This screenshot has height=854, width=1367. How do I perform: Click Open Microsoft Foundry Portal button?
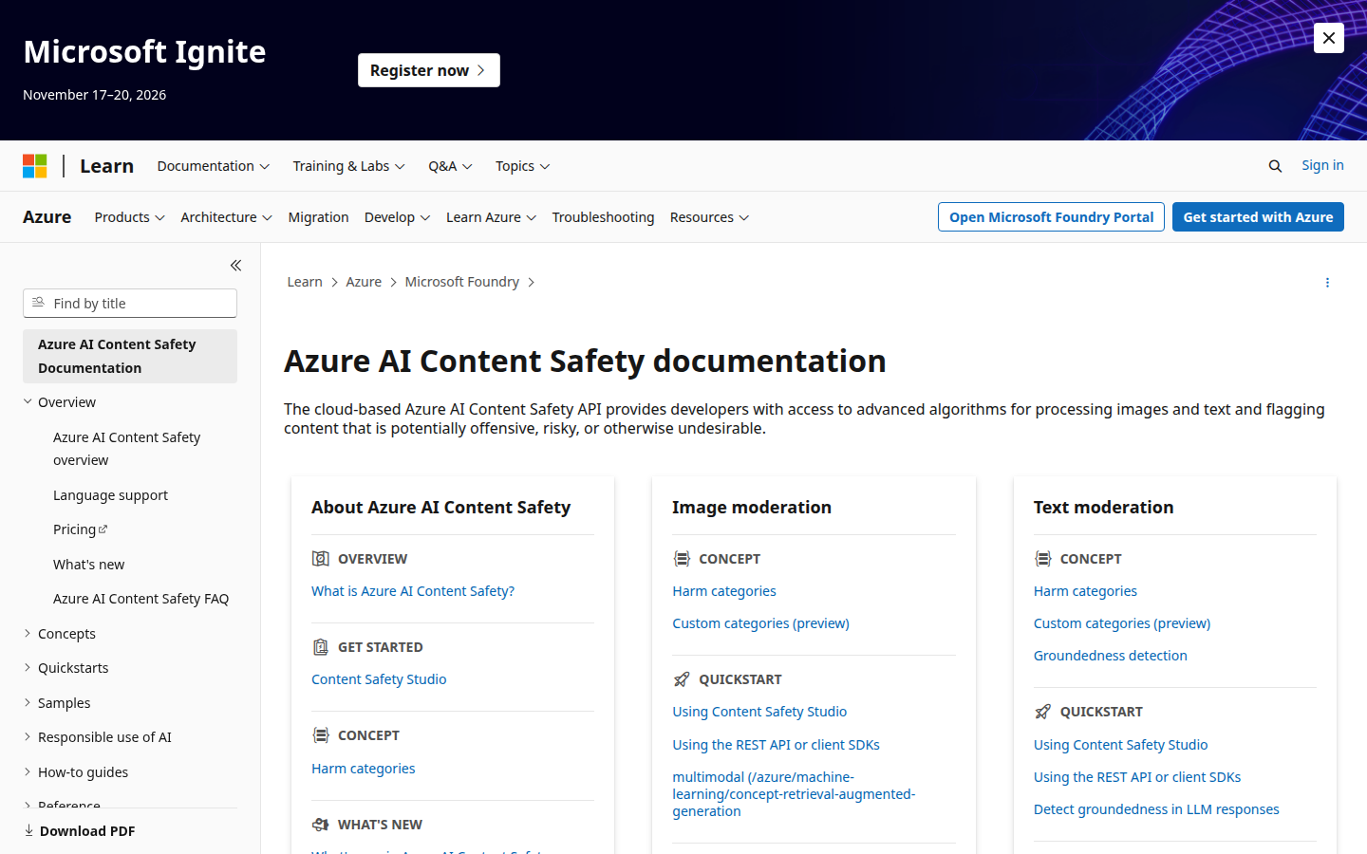click(x=1051, y=217)
